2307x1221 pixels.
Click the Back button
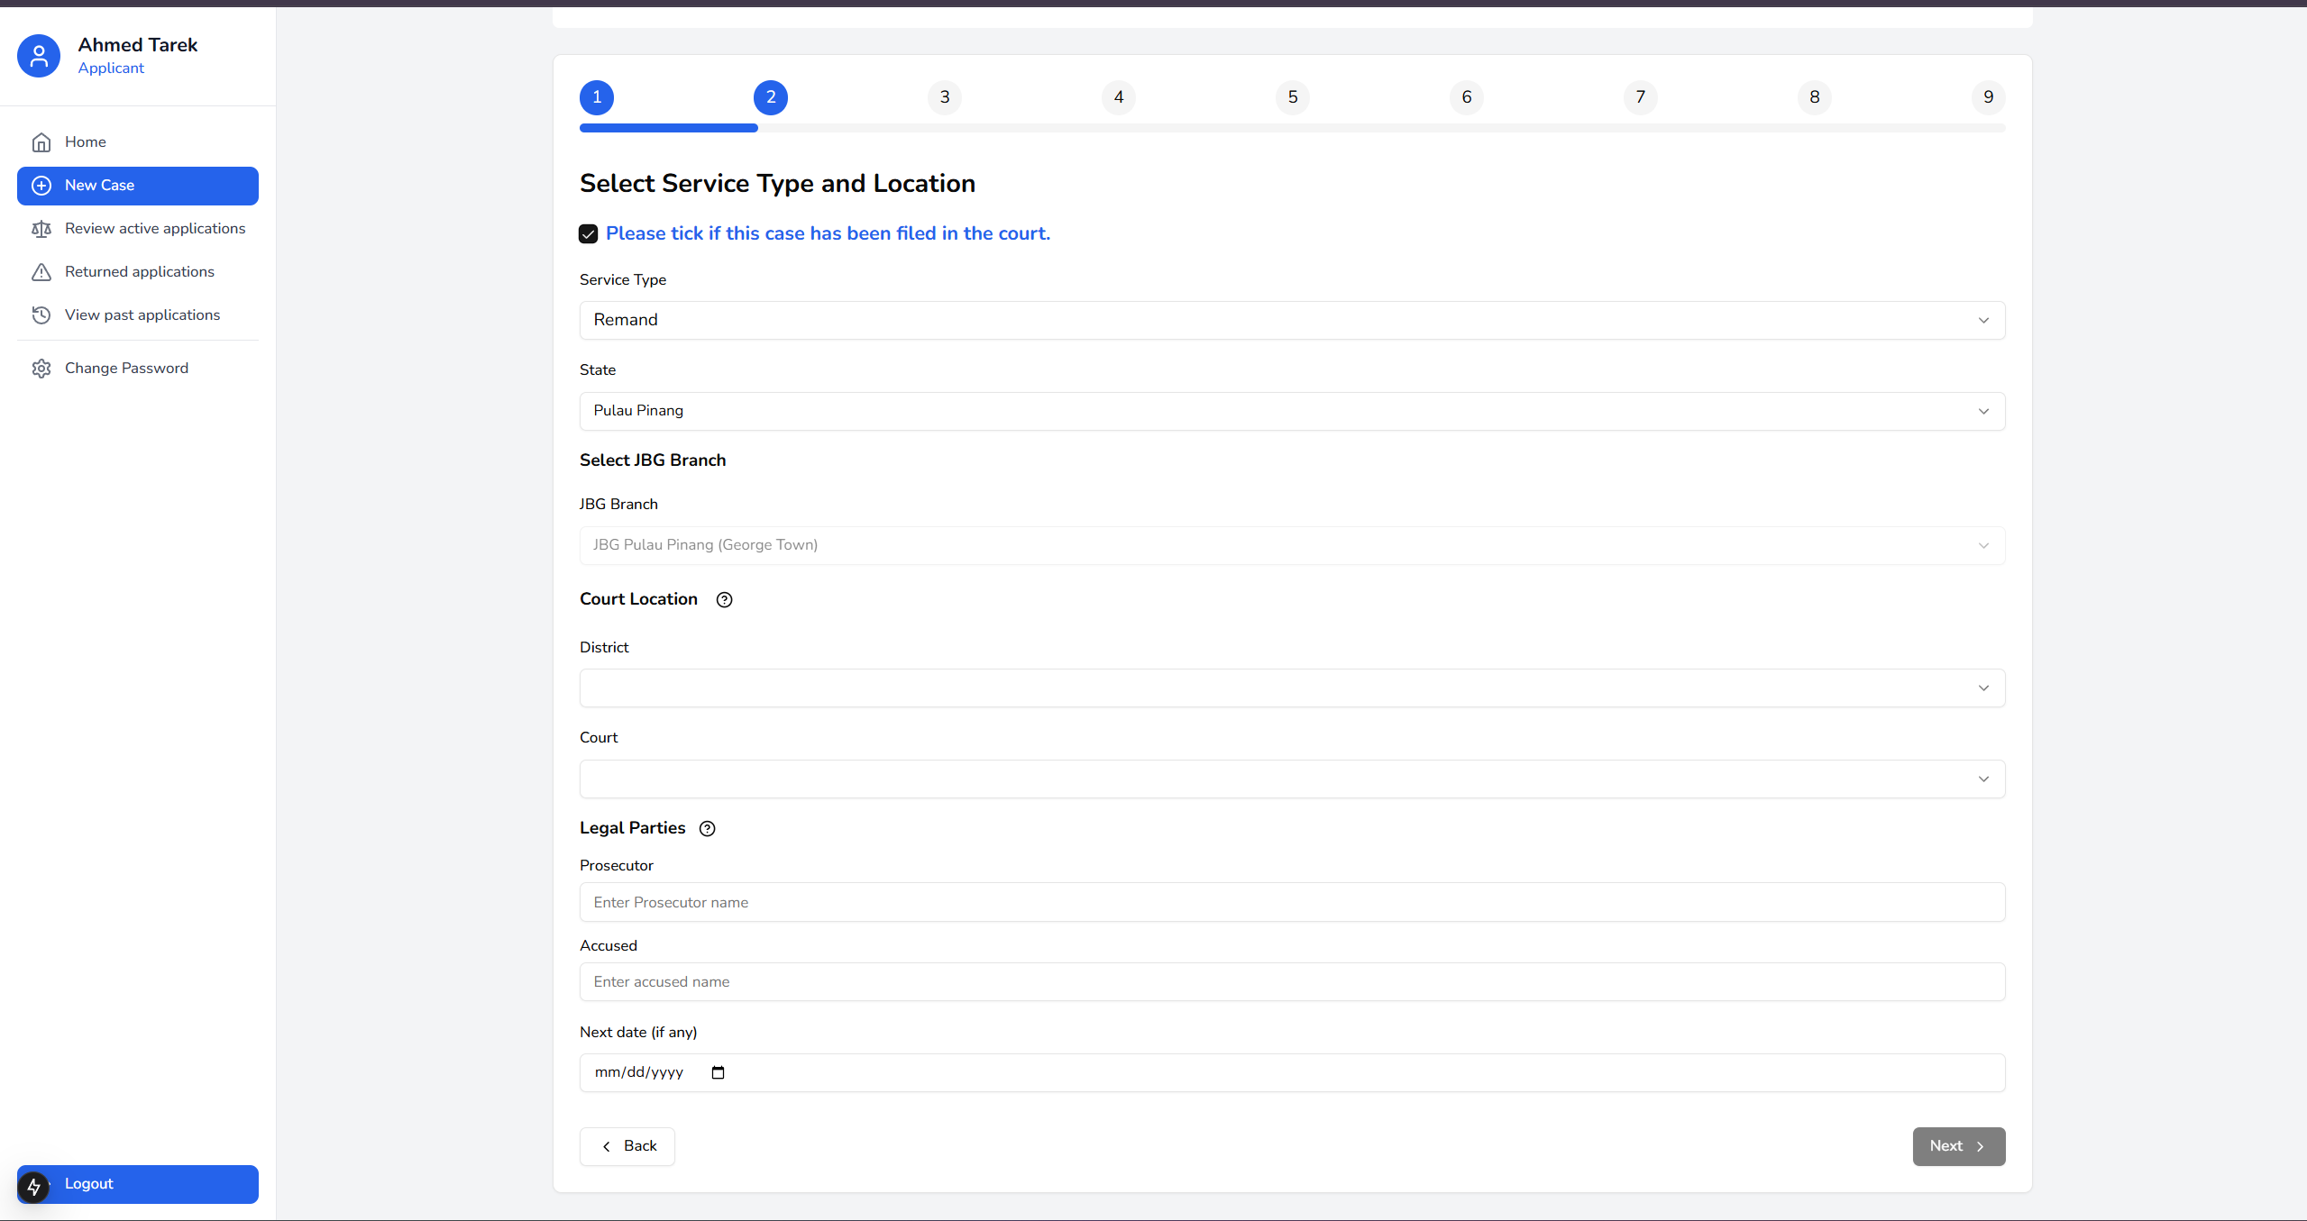(x=627, y=1146)
